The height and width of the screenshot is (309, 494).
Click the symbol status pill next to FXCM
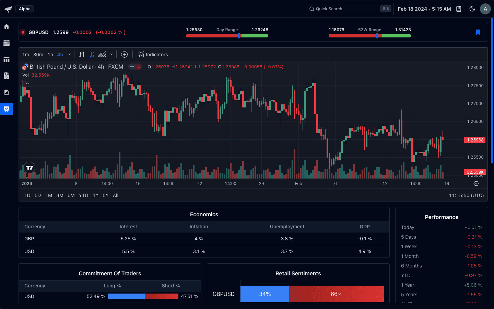click(135, 67)
